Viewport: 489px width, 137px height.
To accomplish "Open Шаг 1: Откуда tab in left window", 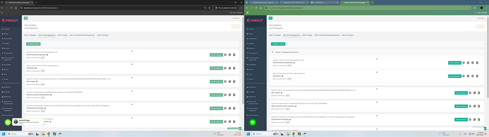I will tap(30, 35).
